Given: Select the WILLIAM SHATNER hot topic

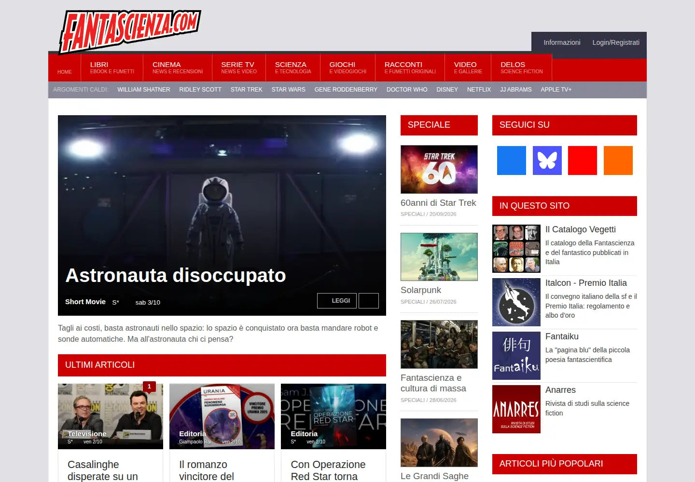Looking at the screenshot, I should coord(144,90).
